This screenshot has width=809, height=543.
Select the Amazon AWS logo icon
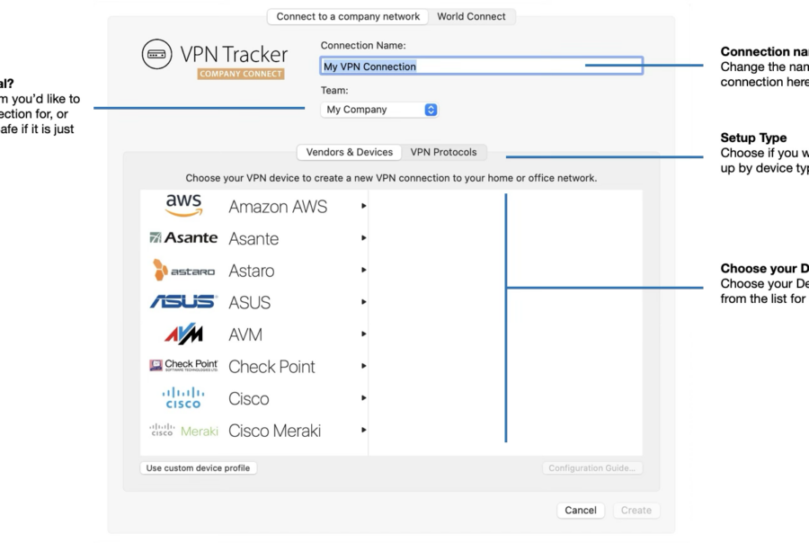point(183,206)
